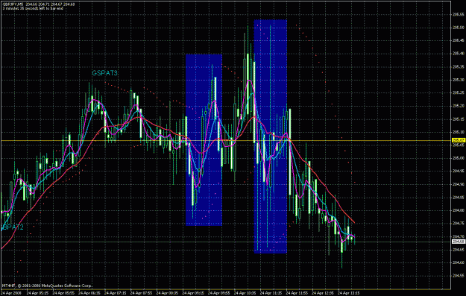The image size is (466, 296).
Task: Click the yellow 205.07 price tag
Action: click(x=458, y=140)
